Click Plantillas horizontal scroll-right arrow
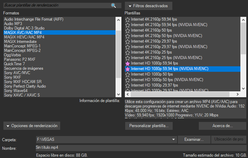This screenshot has height=158, width=248. (x=237, y=94)
